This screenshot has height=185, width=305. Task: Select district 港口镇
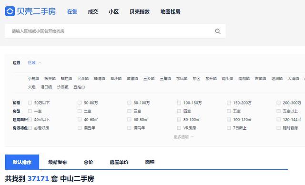pos(46,87)
